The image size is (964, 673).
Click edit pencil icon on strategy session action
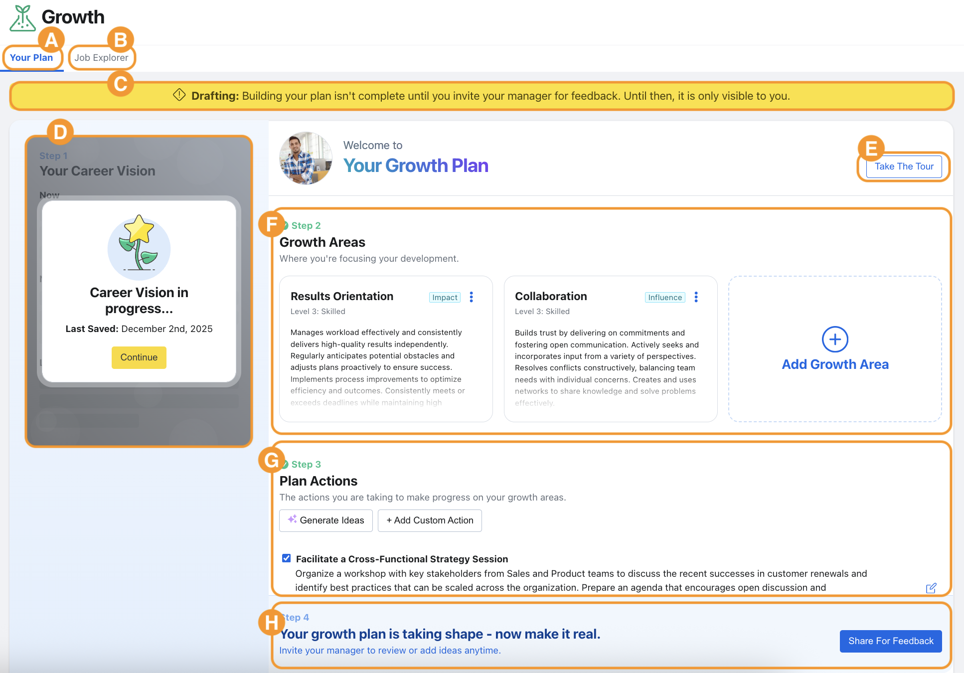coord(931,588)
